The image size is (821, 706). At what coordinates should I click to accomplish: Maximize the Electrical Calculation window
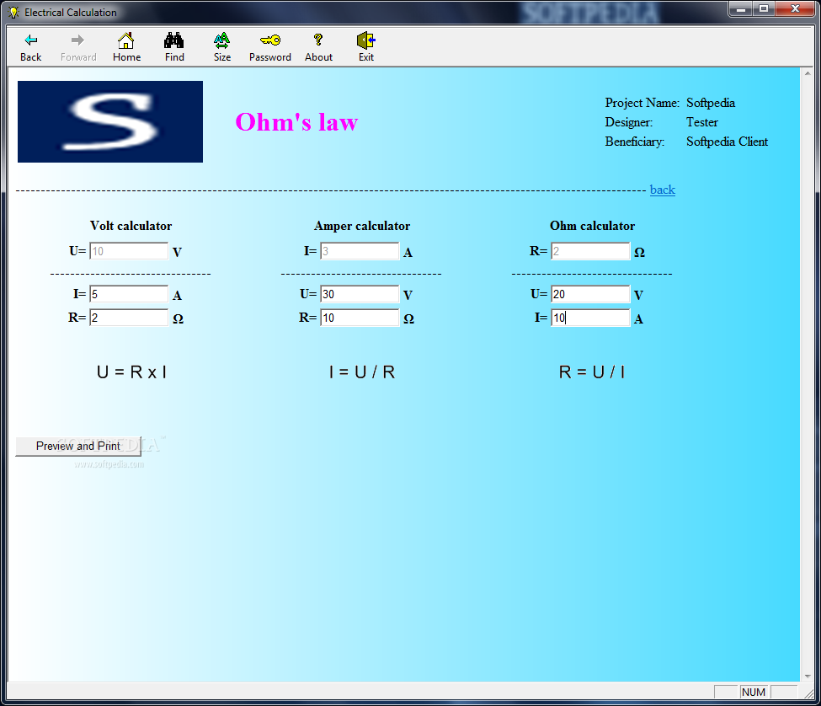click(764, 9)
